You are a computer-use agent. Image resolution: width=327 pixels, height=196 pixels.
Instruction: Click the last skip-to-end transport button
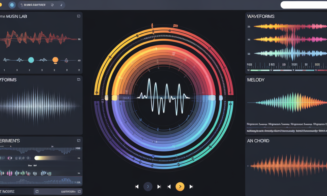tap(191, 187)
